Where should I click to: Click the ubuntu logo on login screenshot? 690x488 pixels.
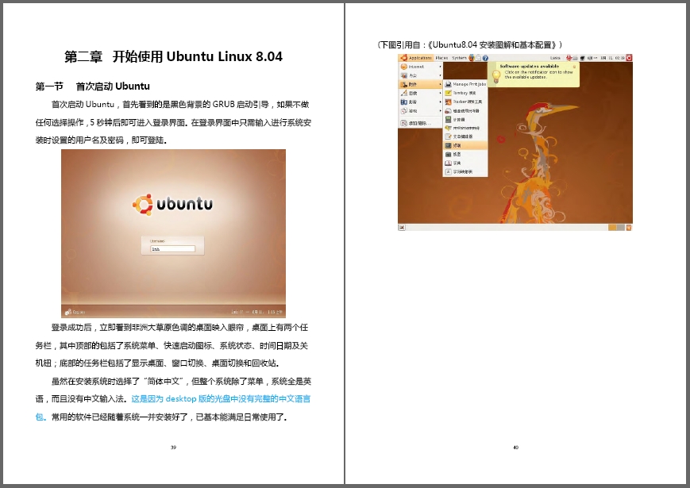[172, 205]
